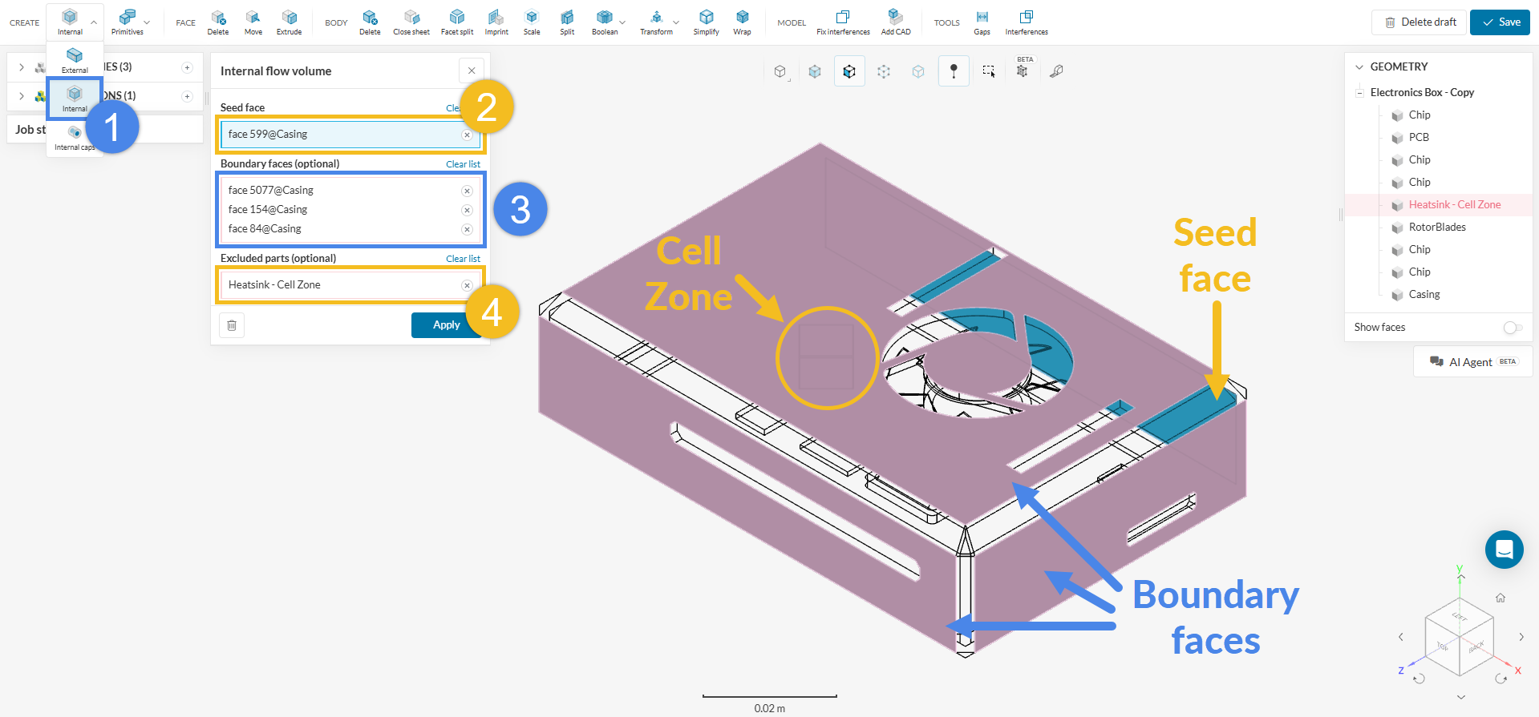Expand the Transform dropdown

pyautogui.click(x=676, y=22)
